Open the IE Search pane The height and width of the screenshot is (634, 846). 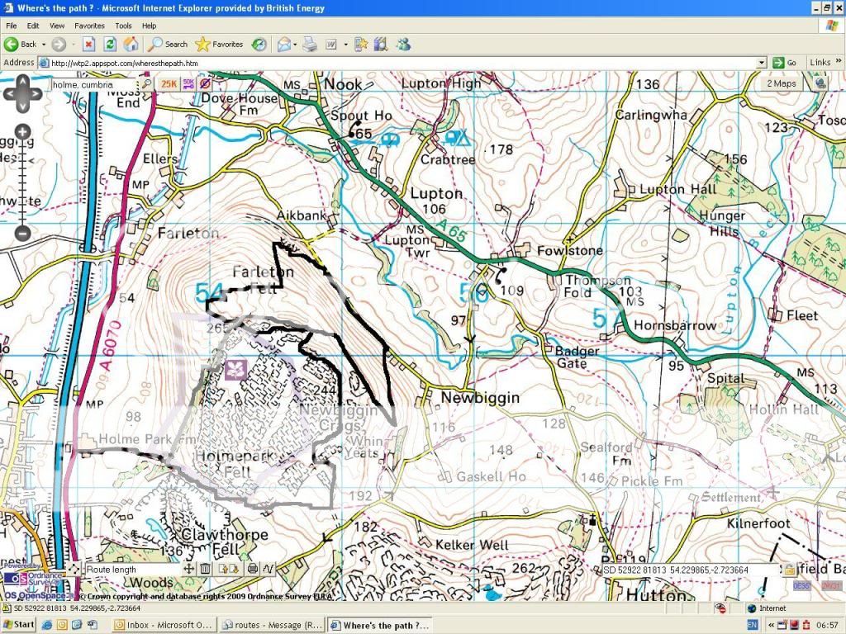pos(169,45)
